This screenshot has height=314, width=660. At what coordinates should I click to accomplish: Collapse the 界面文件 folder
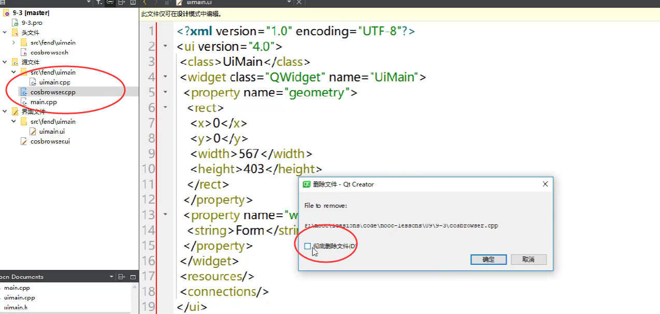click(5, 111)
